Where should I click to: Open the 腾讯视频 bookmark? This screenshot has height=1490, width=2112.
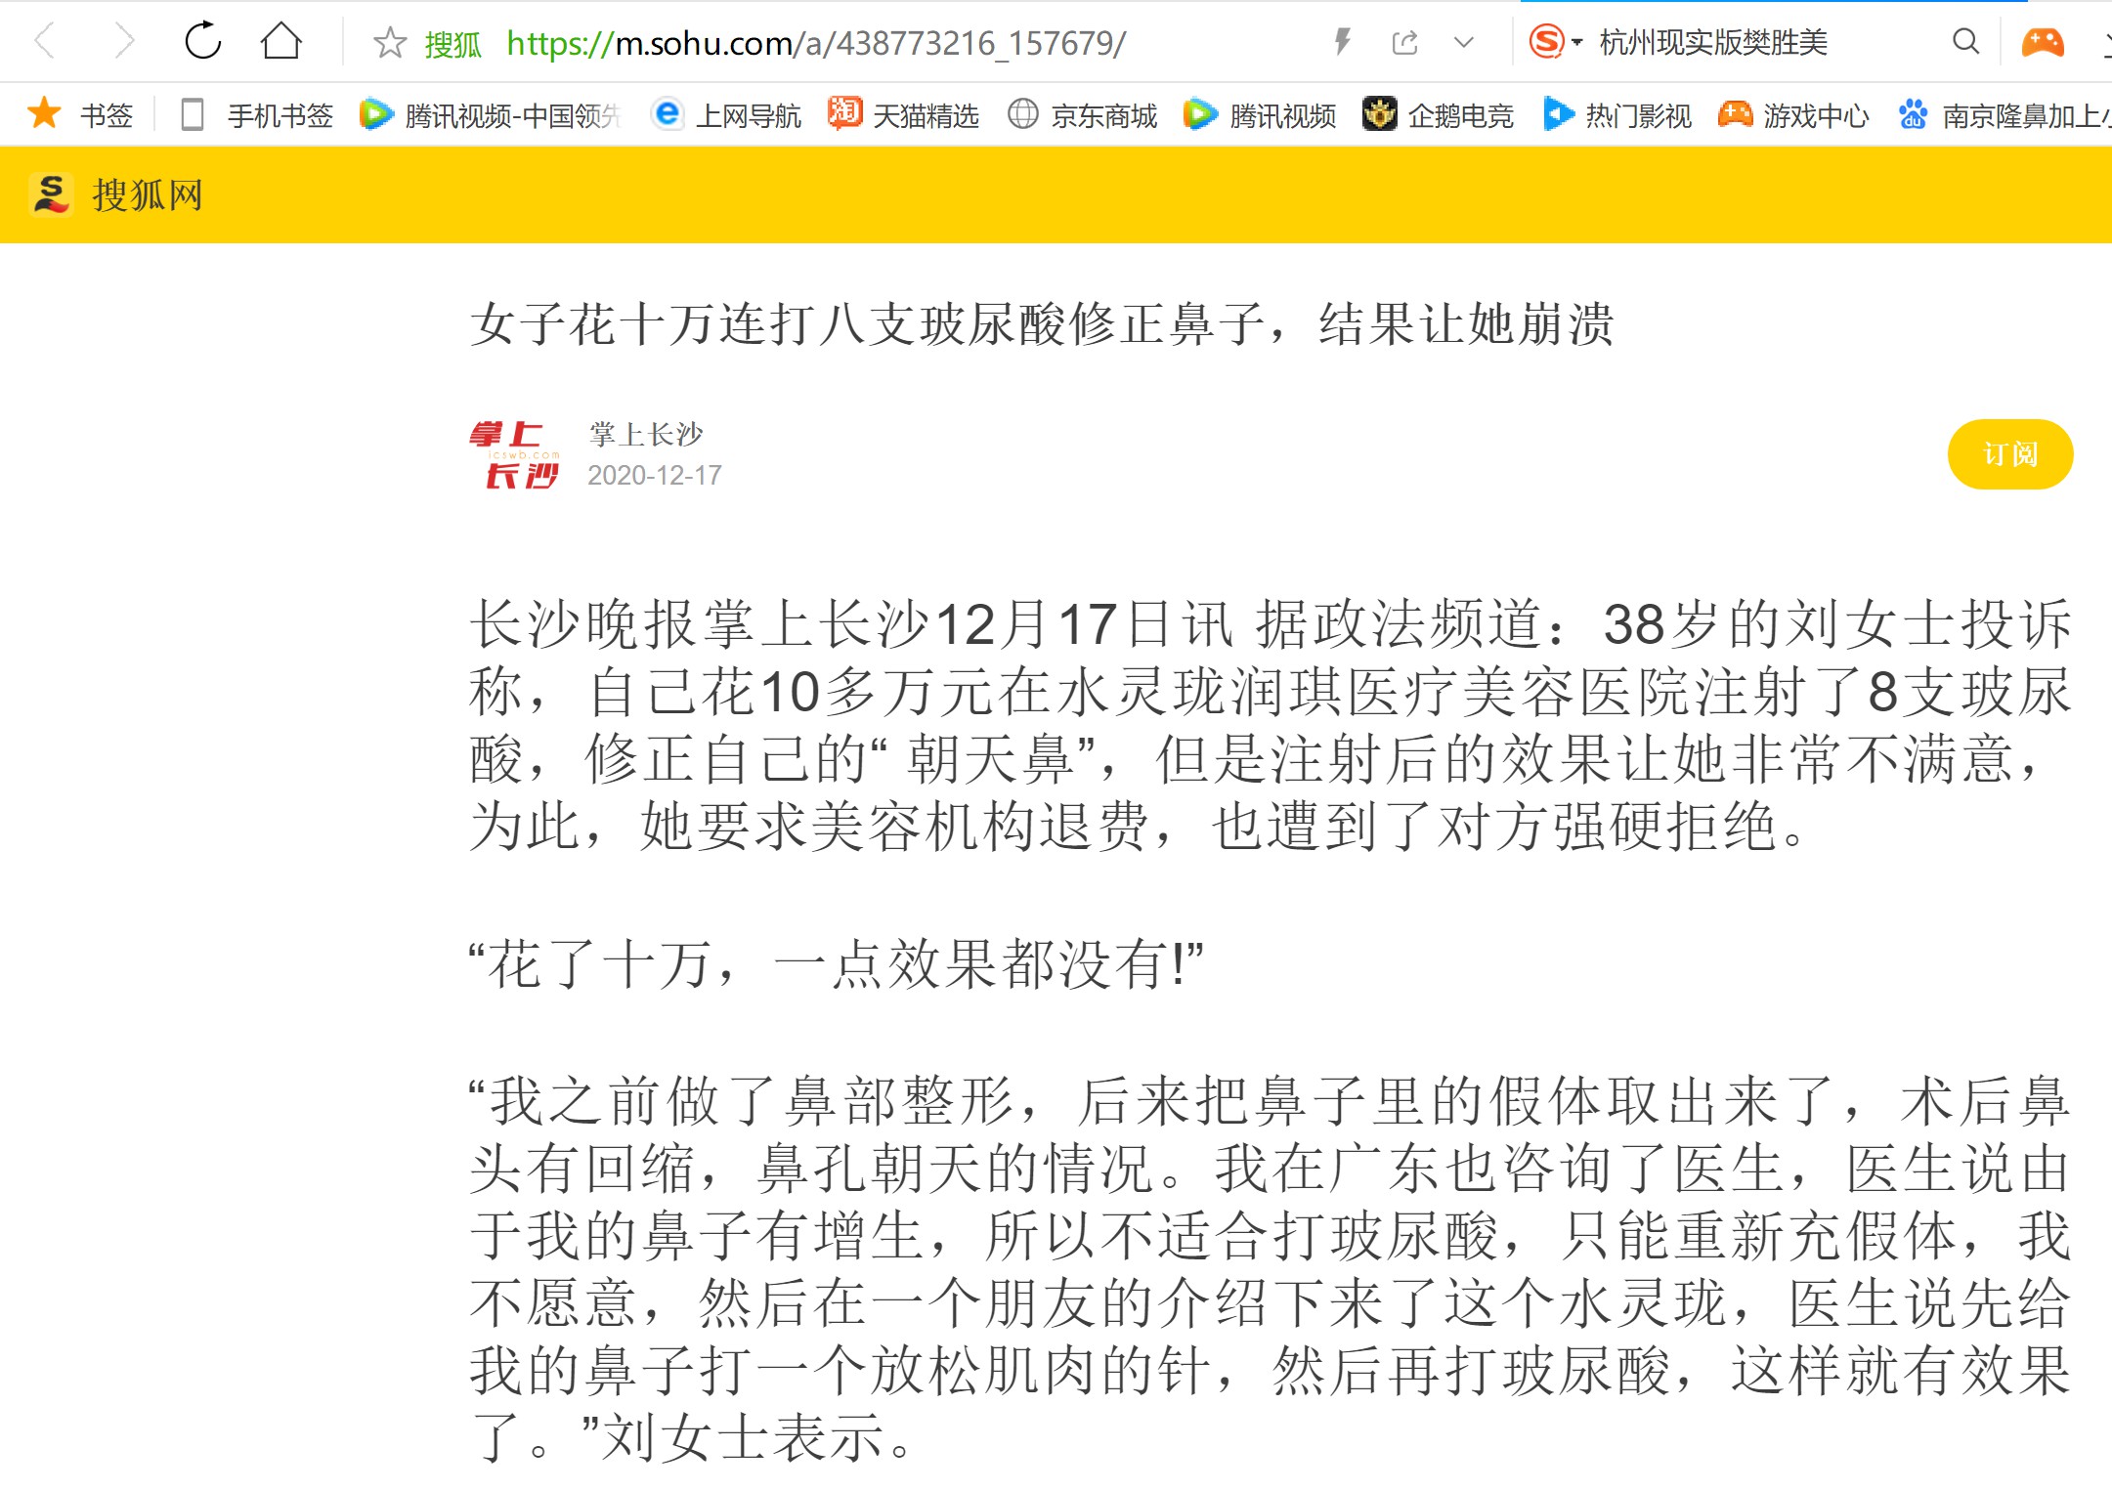pyautogui.click(x=1260, y=115)
